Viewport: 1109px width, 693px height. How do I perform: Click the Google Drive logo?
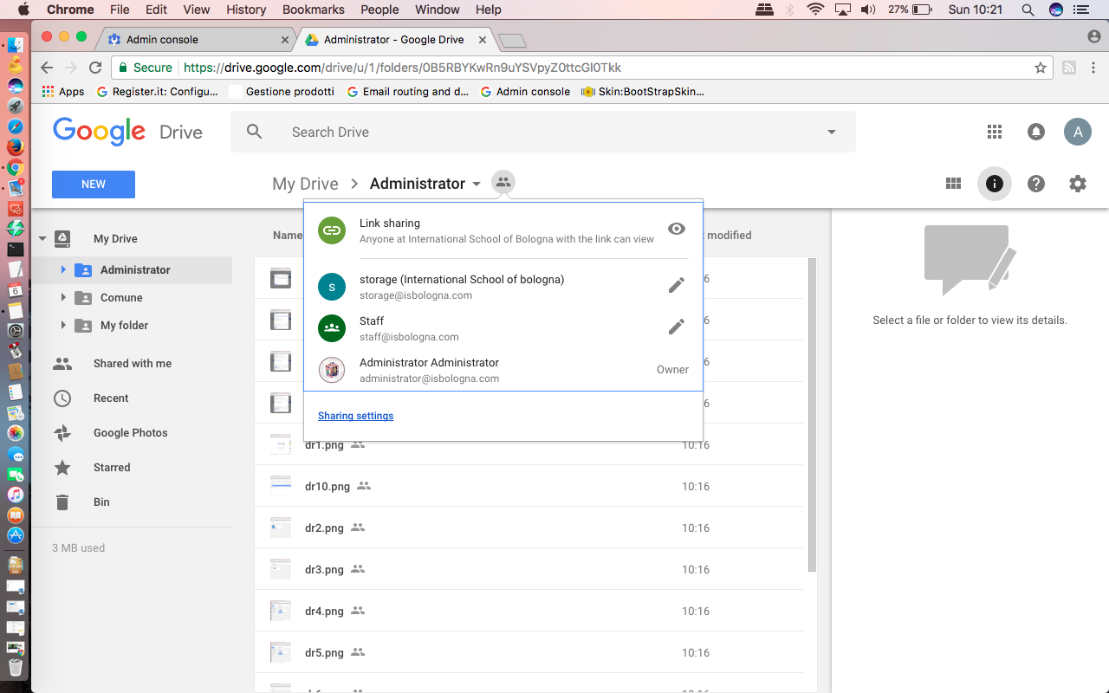point(127,132)
